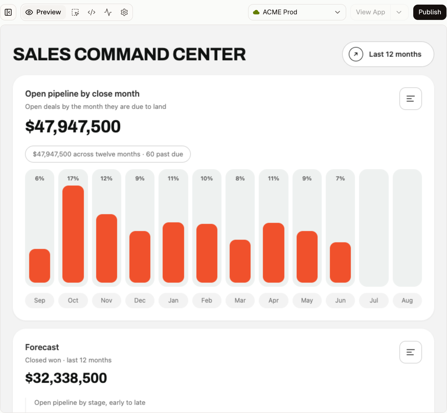Click the arrow circle icon beside Last 12 months
This screenshot has width=447, height=413.
pyautogui.click(x=356, y=54)
